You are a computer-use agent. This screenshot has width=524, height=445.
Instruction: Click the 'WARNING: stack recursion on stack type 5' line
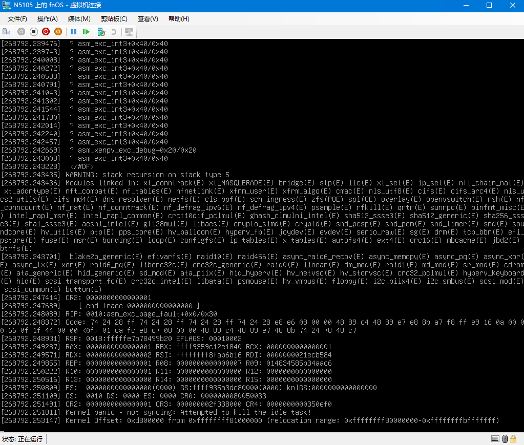pos(115,175)
